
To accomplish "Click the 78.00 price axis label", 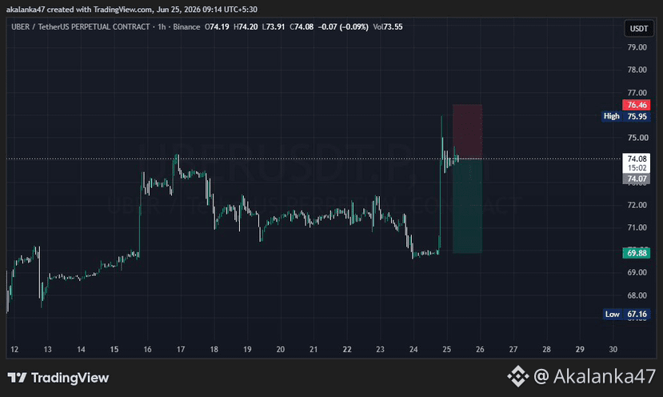I will coord(637,70).
